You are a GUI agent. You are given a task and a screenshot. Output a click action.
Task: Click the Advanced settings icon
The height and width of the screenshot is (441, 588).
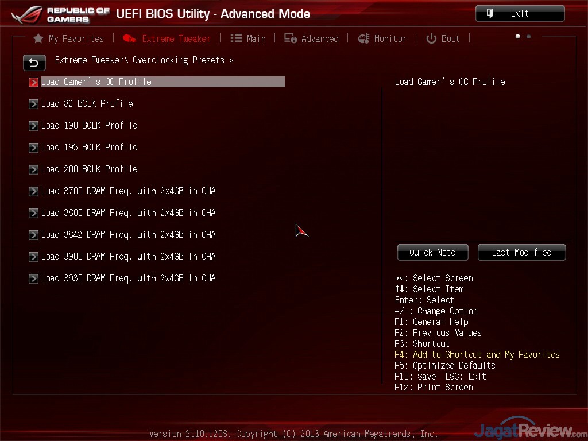tap(290, 38)
